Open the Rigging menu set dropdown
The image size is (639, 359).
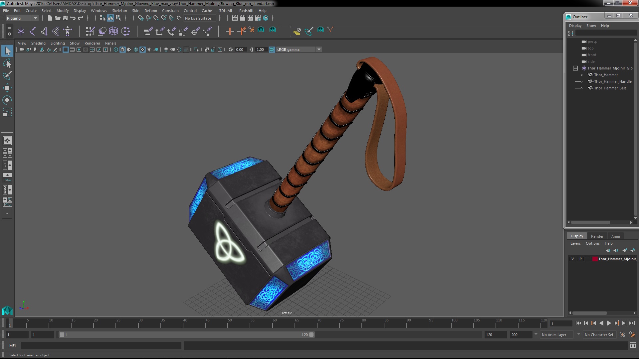point(22,18)
